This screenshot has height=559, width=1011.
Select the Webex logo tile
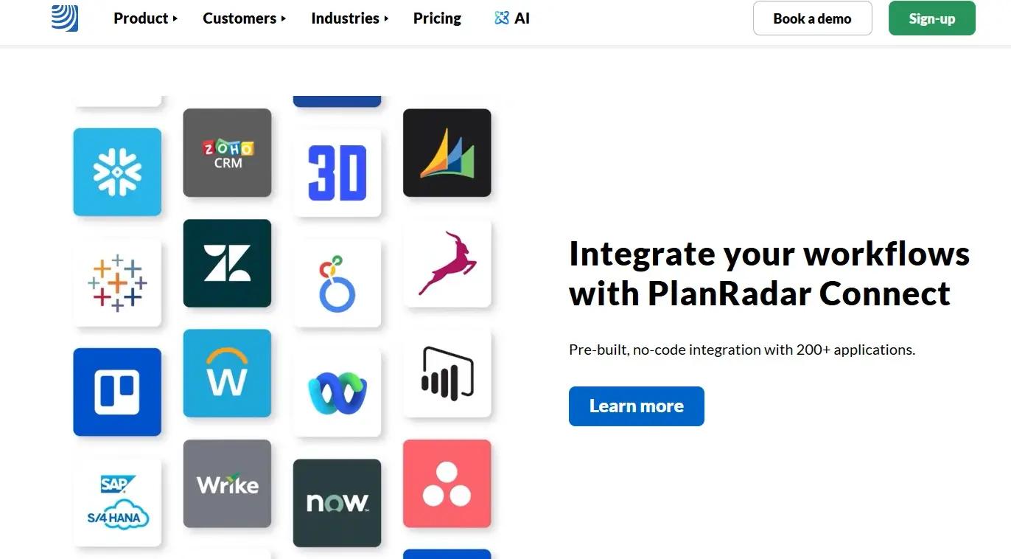[337, 392]
